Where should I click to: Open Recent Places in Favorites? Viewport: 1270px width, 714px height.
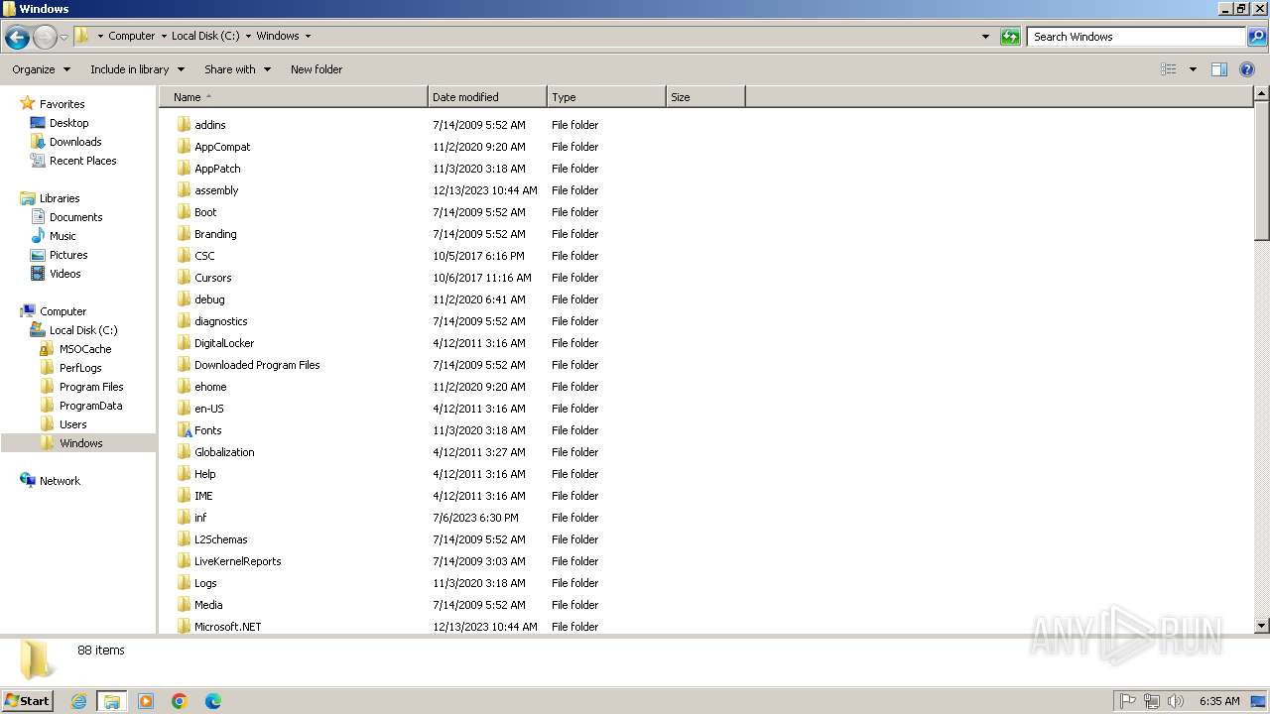[82, 161]
